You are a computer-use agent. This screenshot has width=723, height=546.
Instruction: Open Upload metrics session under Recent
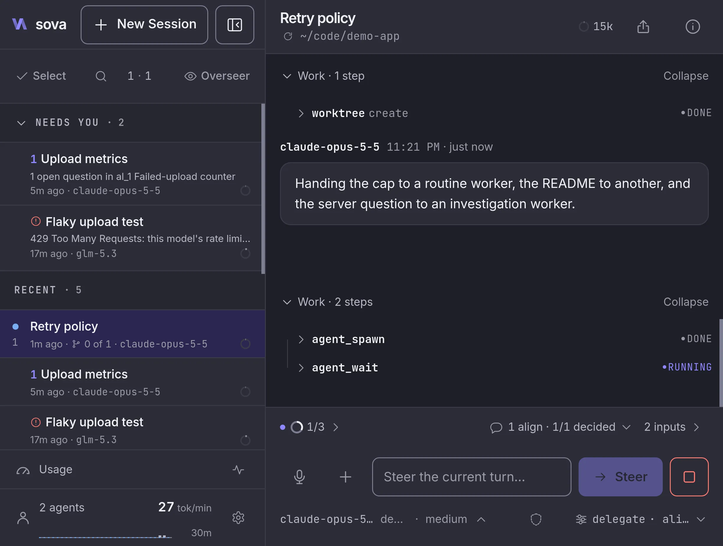tap(132, 382)
